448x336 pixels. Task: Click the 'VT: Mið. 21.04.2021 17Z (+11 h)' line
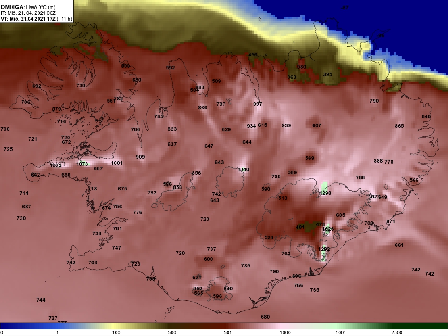(36, 19)
